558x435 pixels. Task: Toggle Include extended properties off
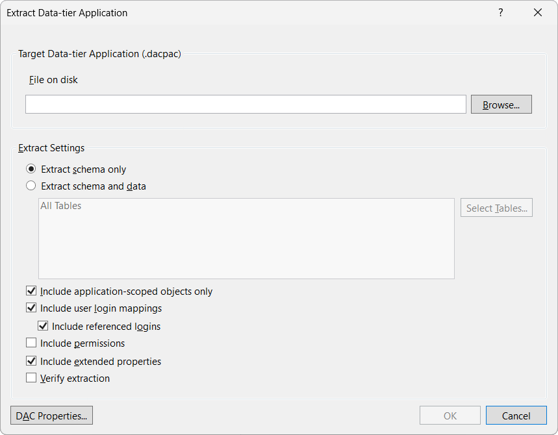pos(31,361)
